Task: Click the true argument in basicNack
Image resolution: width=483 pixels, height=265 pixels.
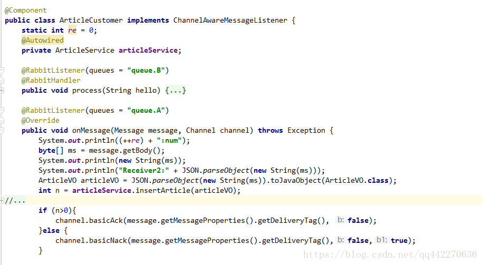Action: tap(399, 240)
